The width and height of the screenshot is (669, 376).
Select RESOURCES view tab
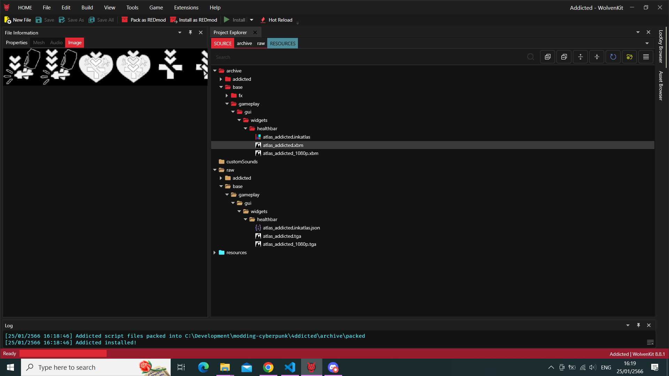283,44
